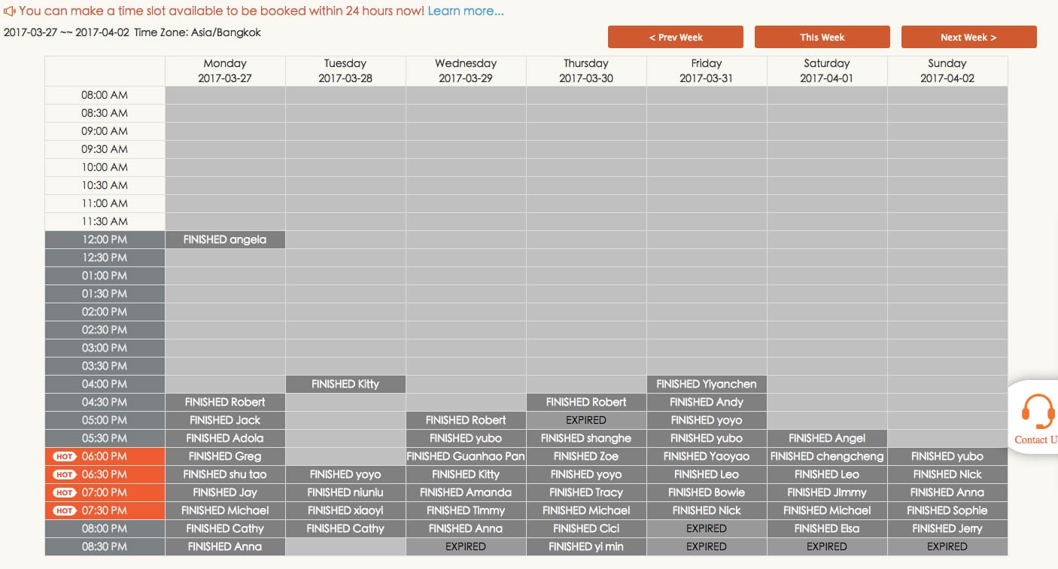Click the megaphone announcement icon
This screenshot has width=1058, height=569.
pos(10,11)
